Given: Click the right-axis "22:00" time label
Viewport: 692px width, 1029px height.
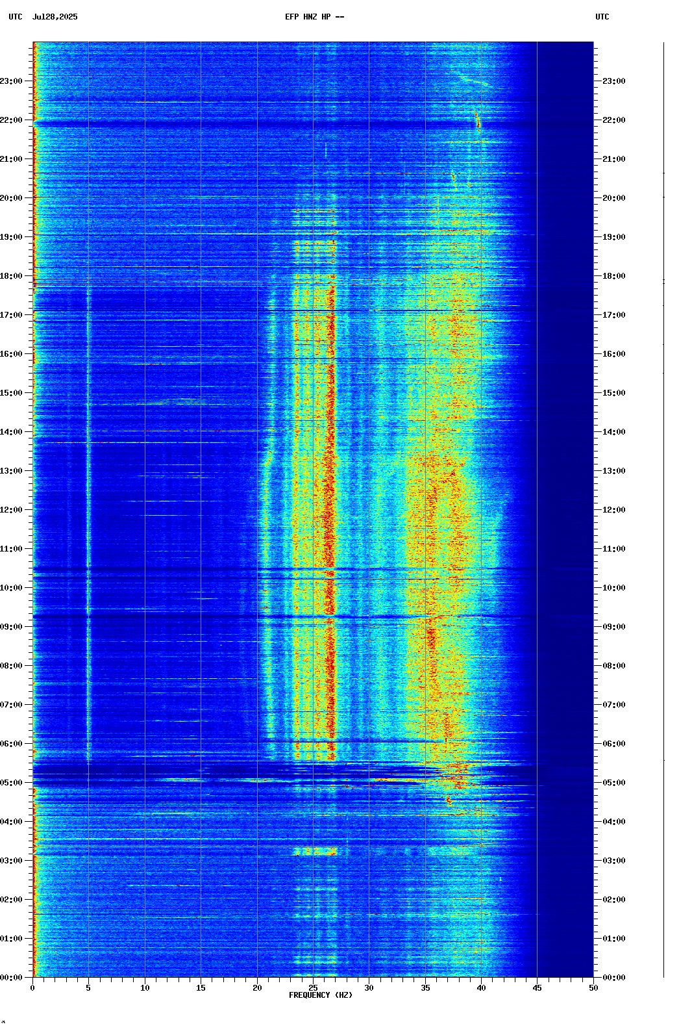Looking at the screenshot, I should pos(614,120).
